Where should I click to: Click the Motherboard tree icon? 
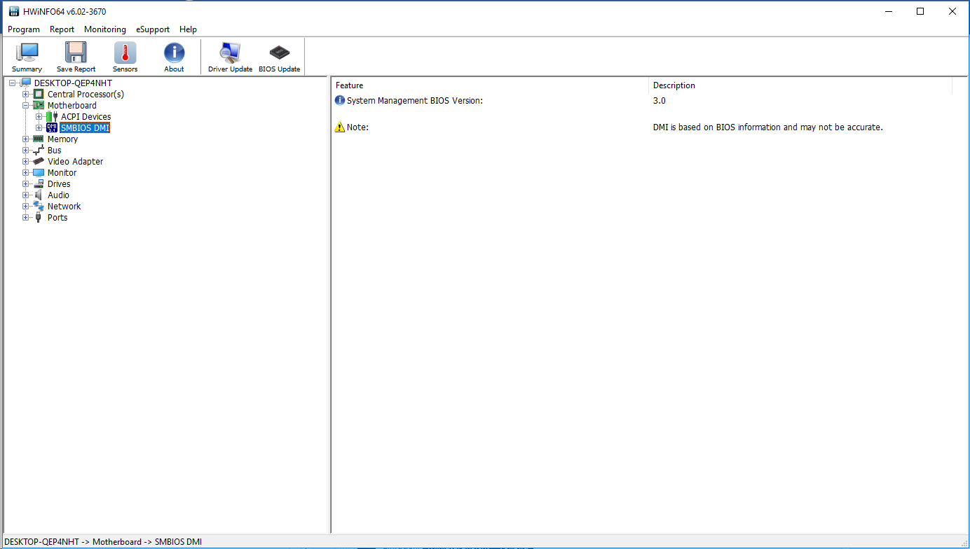point(39,105)
